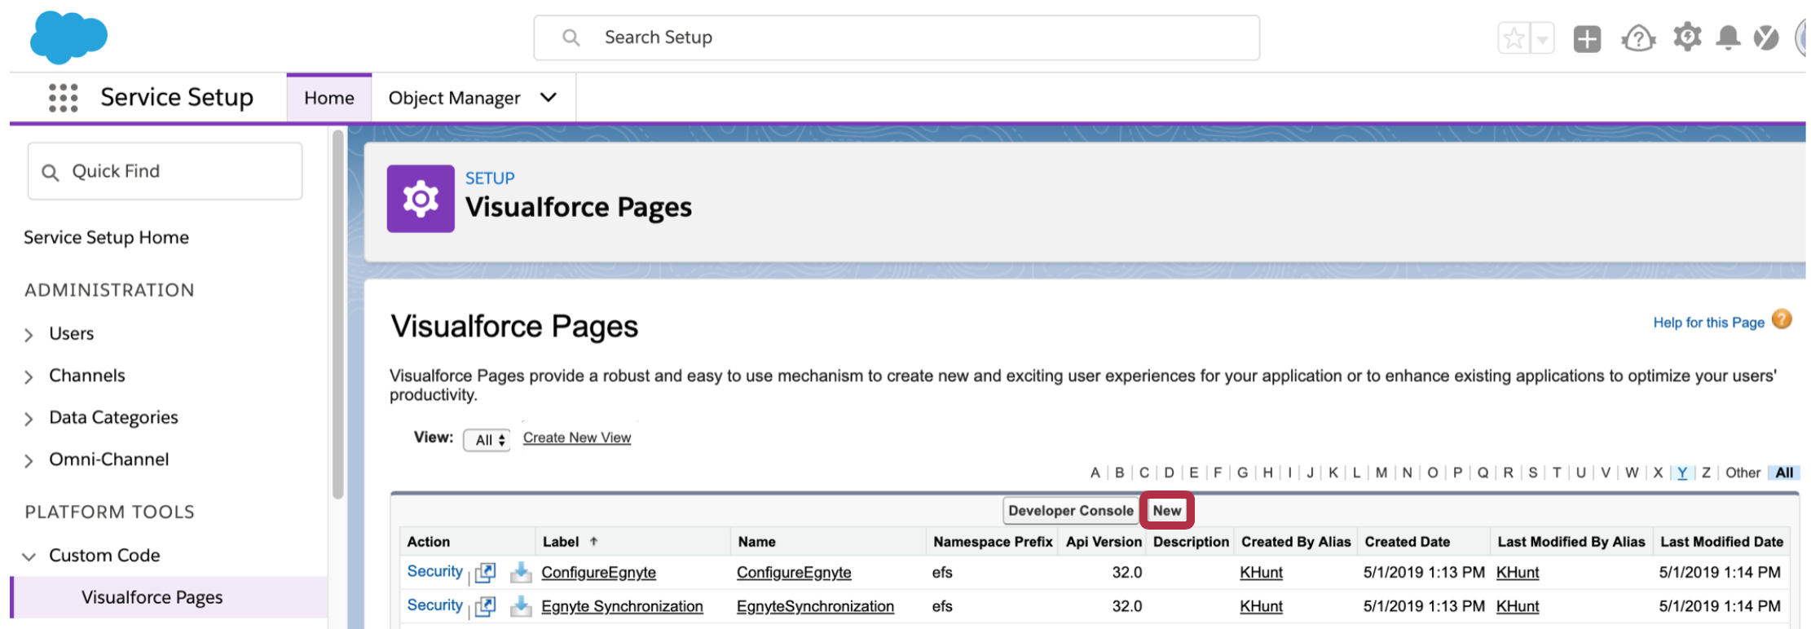Filter pages by letter M

(1381, 473)
